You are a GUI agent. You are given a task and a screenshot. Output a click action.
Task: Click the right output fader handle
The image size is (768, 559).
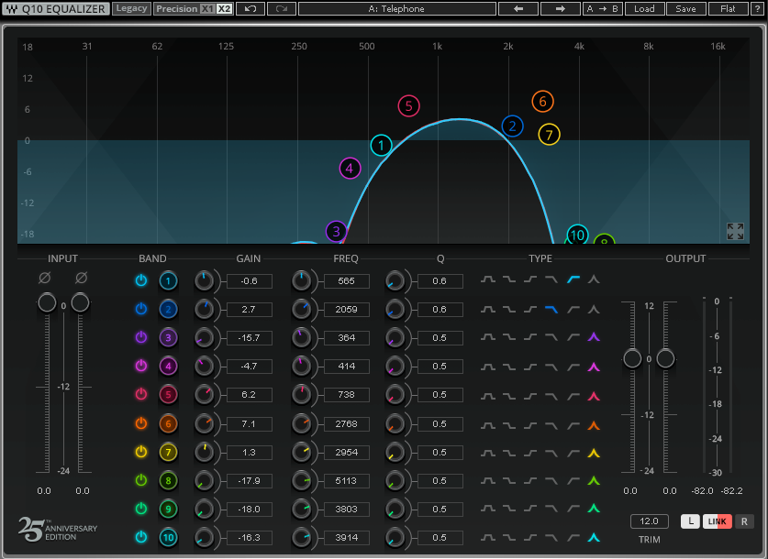[x=665, y=358]
